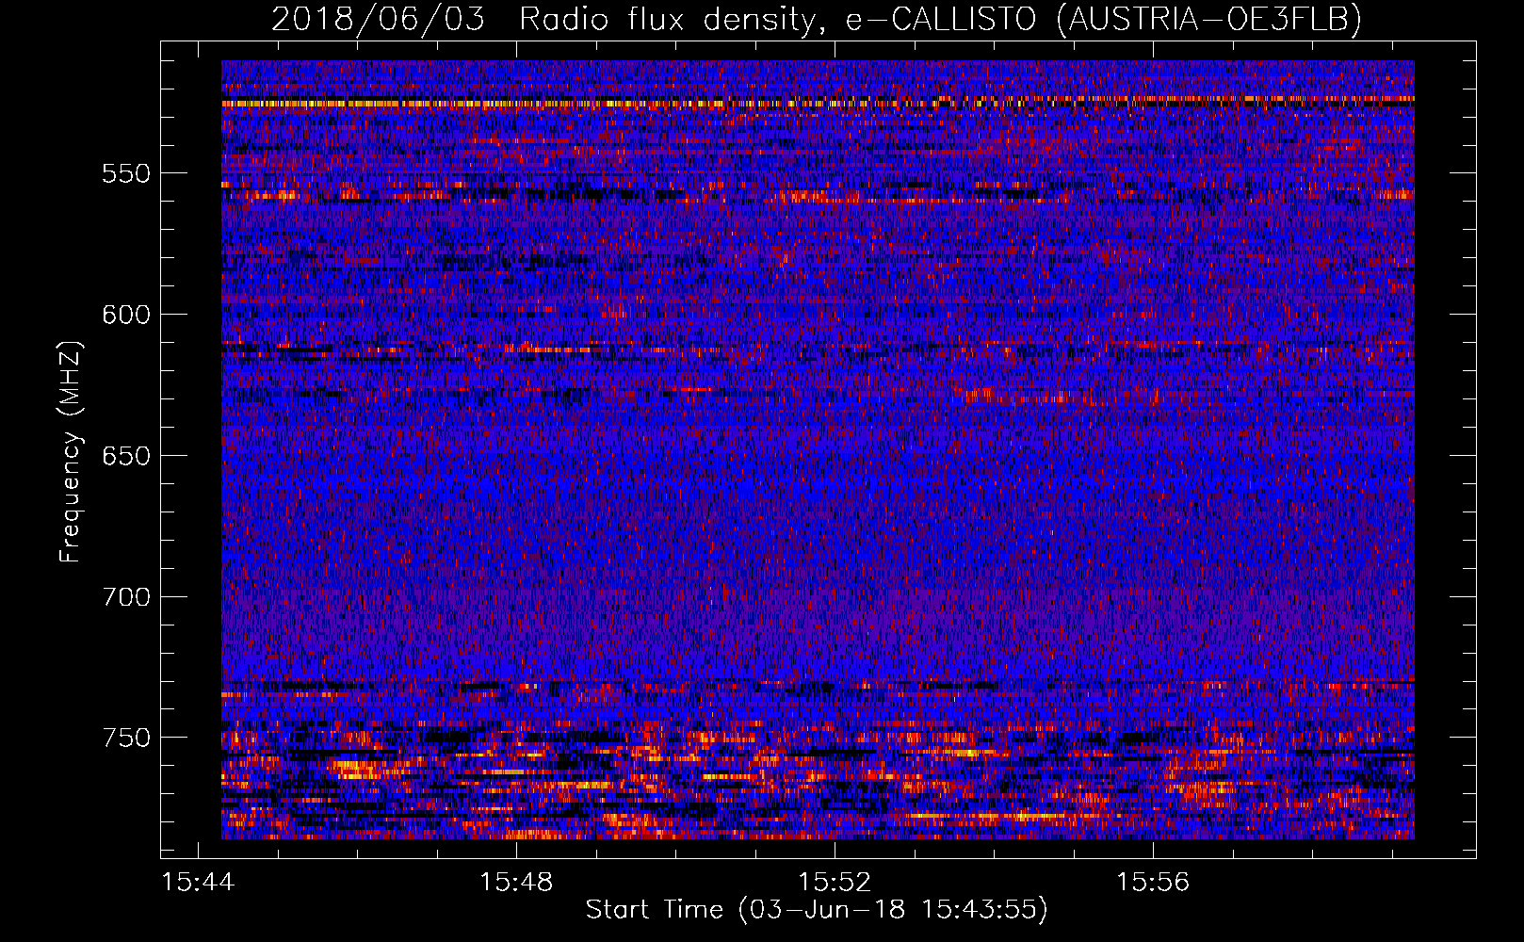Image resolution: width=1524 pixels, height=942 pixels.
Task: Click the 550 frequency tick label
Action: [126, 173]
